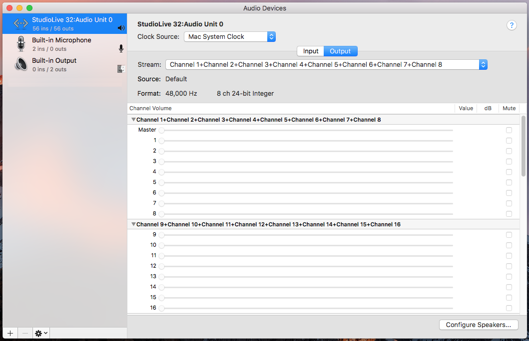Open the gear actions menu
Viewport: 529px width, 341px height.
coord(41,333)
